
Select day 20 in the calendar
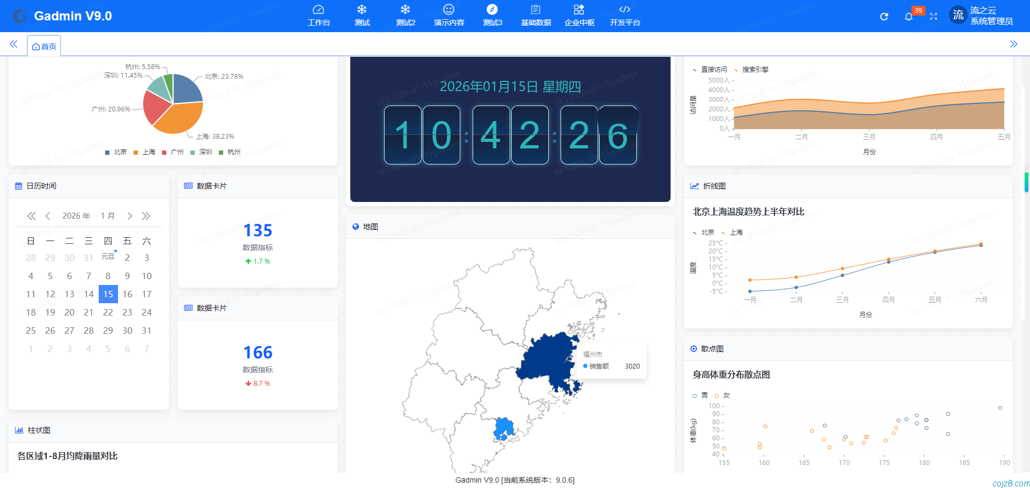point(69,312)
